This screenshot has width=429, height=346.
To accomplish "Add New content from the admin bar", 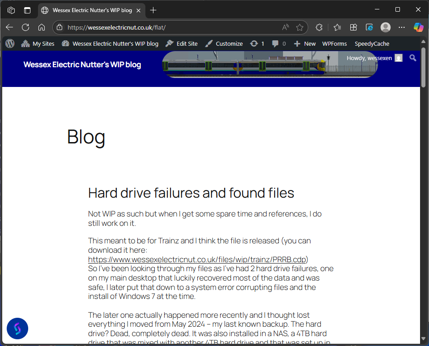I will [x=305, y=43].
